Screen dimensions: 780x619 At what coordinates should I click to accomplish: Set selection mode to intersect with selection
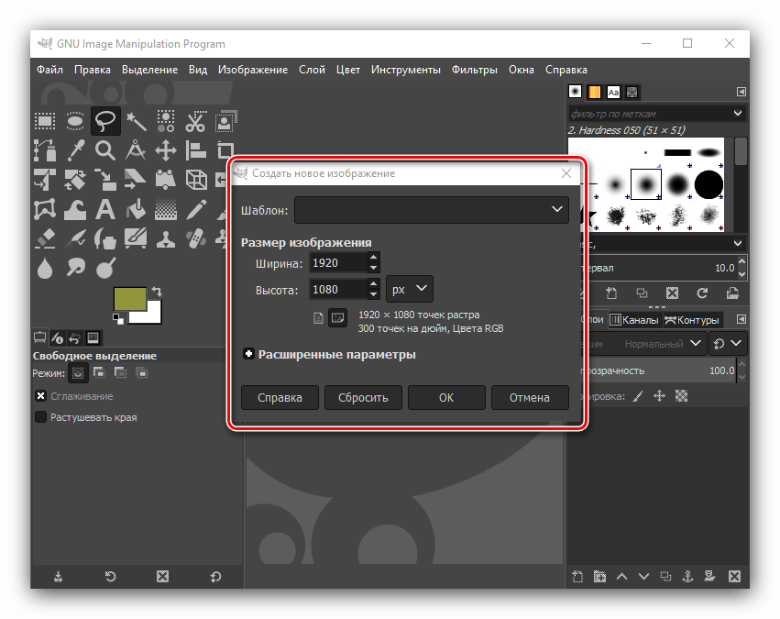[142, 372]
